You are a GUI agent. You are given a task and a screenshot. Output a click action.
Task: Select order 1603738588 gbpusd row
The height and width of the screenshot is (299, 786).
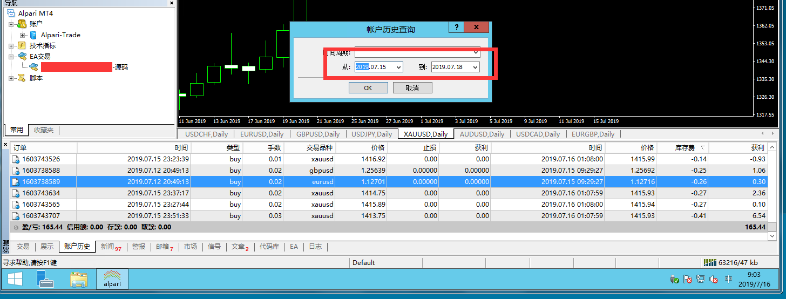tap(388, 170)
